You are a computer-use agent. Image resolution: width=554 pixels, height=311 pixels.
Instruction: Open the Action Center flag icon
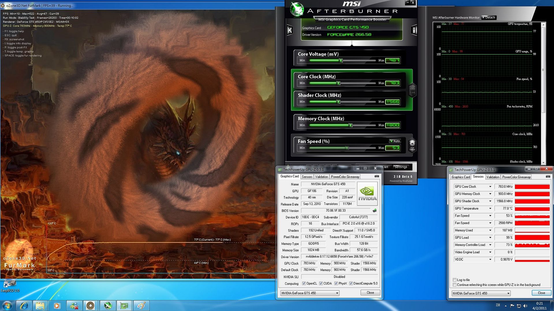coord(512,306)
